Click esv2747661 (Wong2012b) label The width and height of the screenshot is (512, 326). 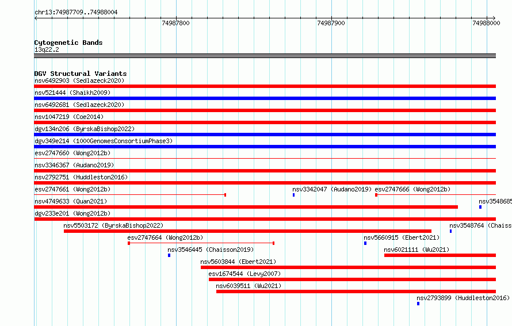72,189
